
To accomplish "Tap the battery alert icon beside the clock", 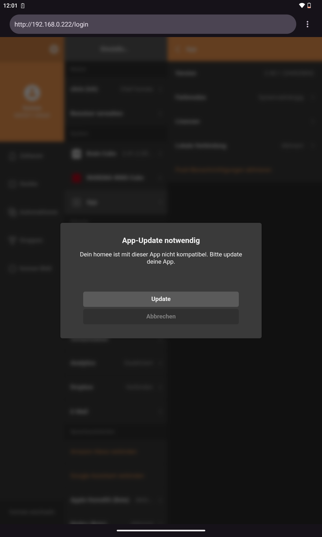I will [x=23, y=6].
